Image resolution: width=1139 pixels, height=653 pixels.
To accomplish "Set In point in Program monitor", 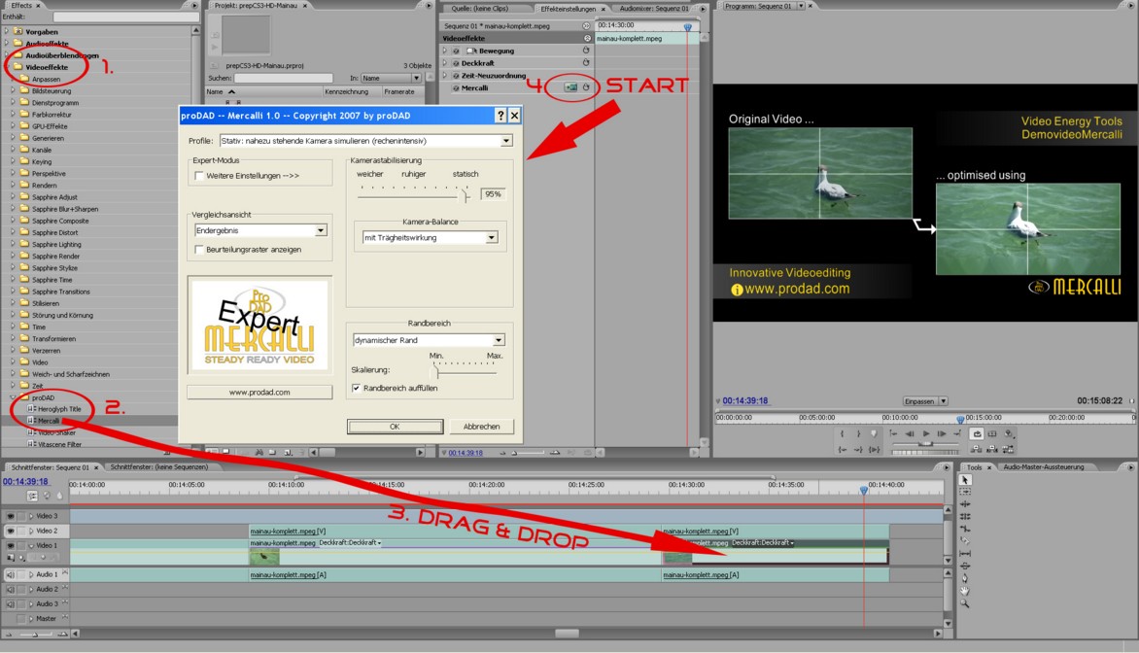I will [x=842, y=433].
